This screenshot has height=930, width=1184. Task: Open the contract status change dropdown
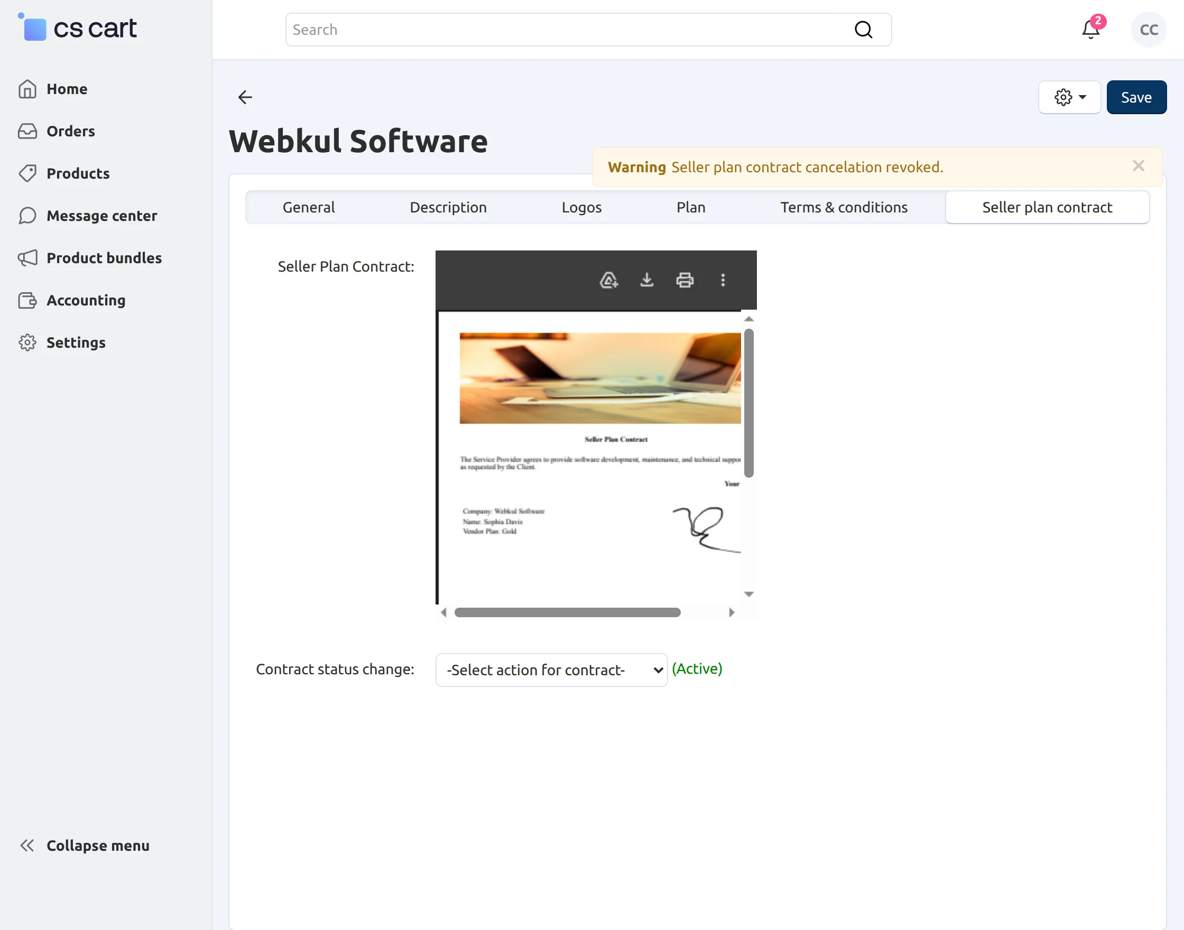click(551, 669)
